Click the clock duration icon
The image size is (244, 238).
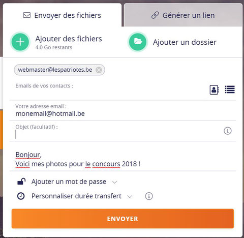[21, 196]
